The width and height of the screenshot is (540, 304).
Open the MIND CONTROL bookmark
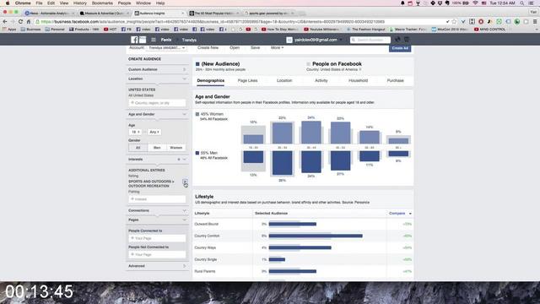[x=489, y=30]
